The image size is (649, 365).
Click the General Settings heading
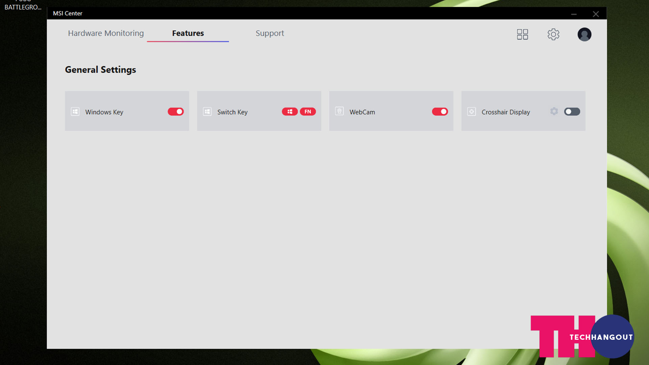point(100,70)
